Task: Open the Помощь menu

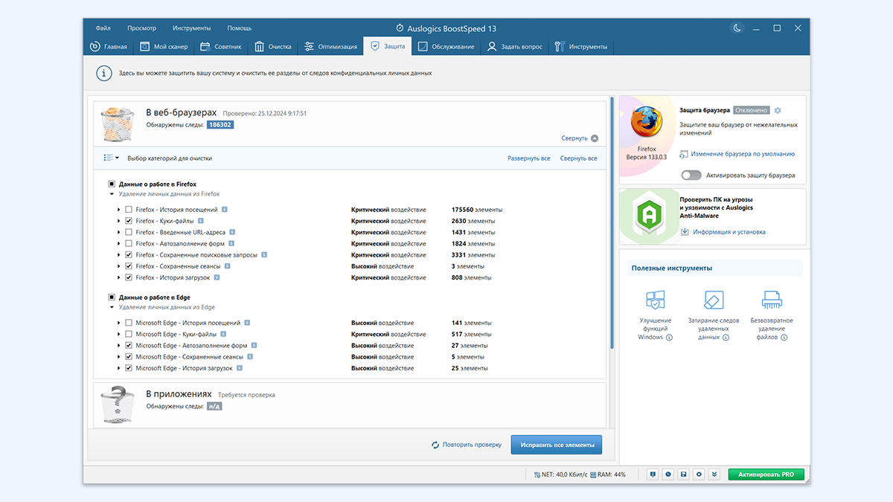Action: 239,28
